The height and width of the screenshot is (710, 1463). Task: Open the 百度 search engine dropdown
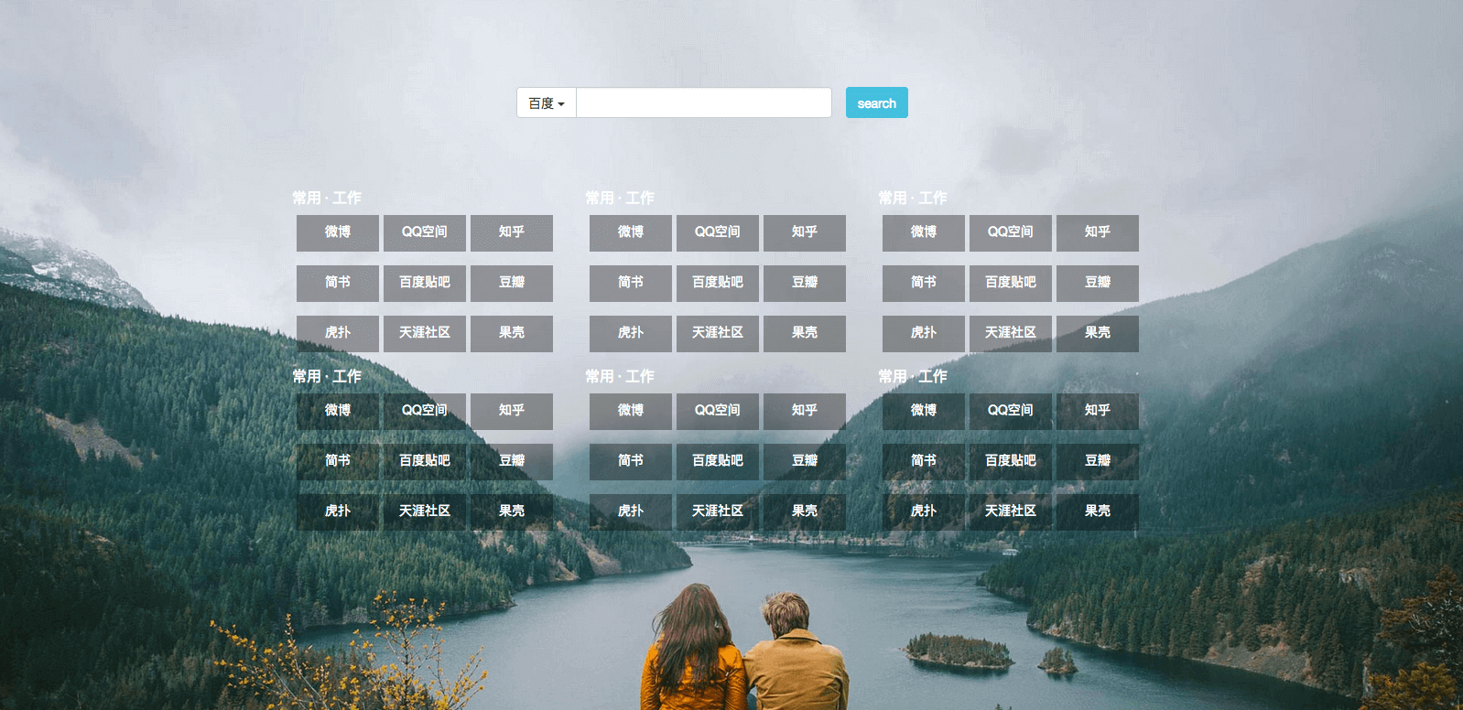coord(547,103)
